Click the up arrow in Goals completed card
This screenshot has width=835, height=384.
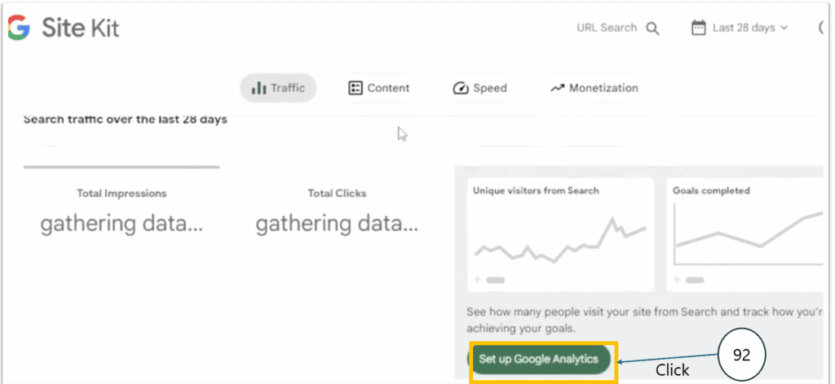point(677,280)
